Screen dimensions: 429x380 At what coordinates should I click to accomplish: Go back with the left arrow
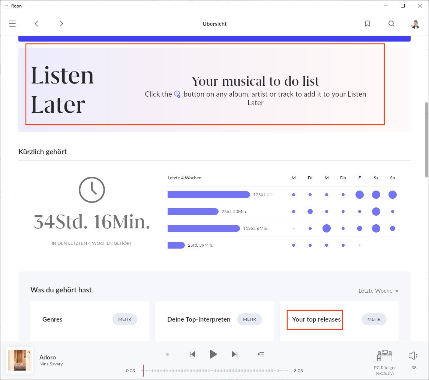pyautogui.click(x=36, y=24)
